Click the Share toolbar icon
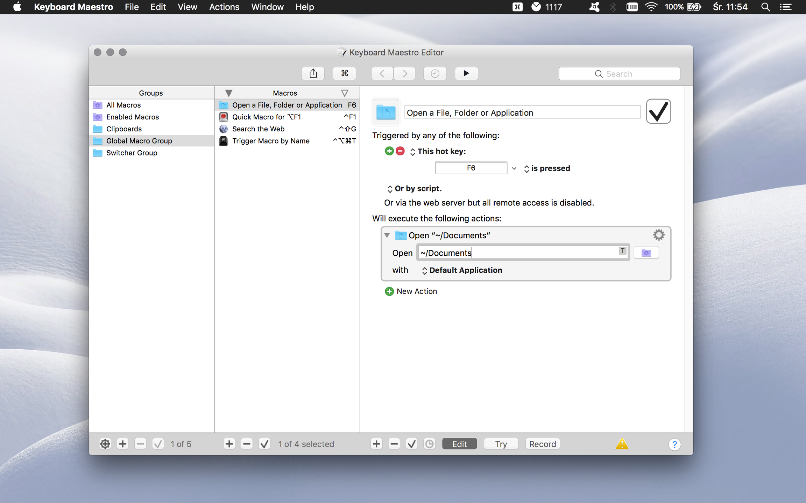Screen dimensions: 806x503 pyautogui.click(x=313, y=73)
